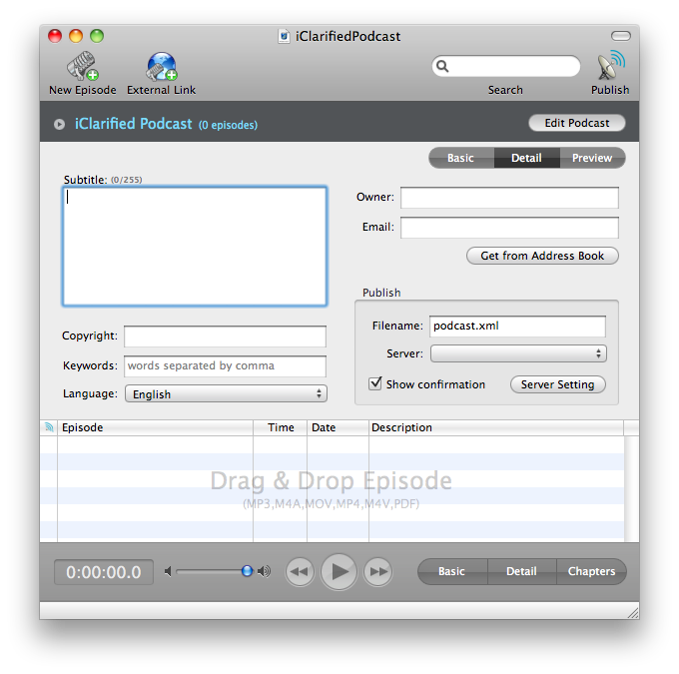Screen dimensions: 679x674
Task: Click the New Episode microphone icon
Action: tap(82, 68)
